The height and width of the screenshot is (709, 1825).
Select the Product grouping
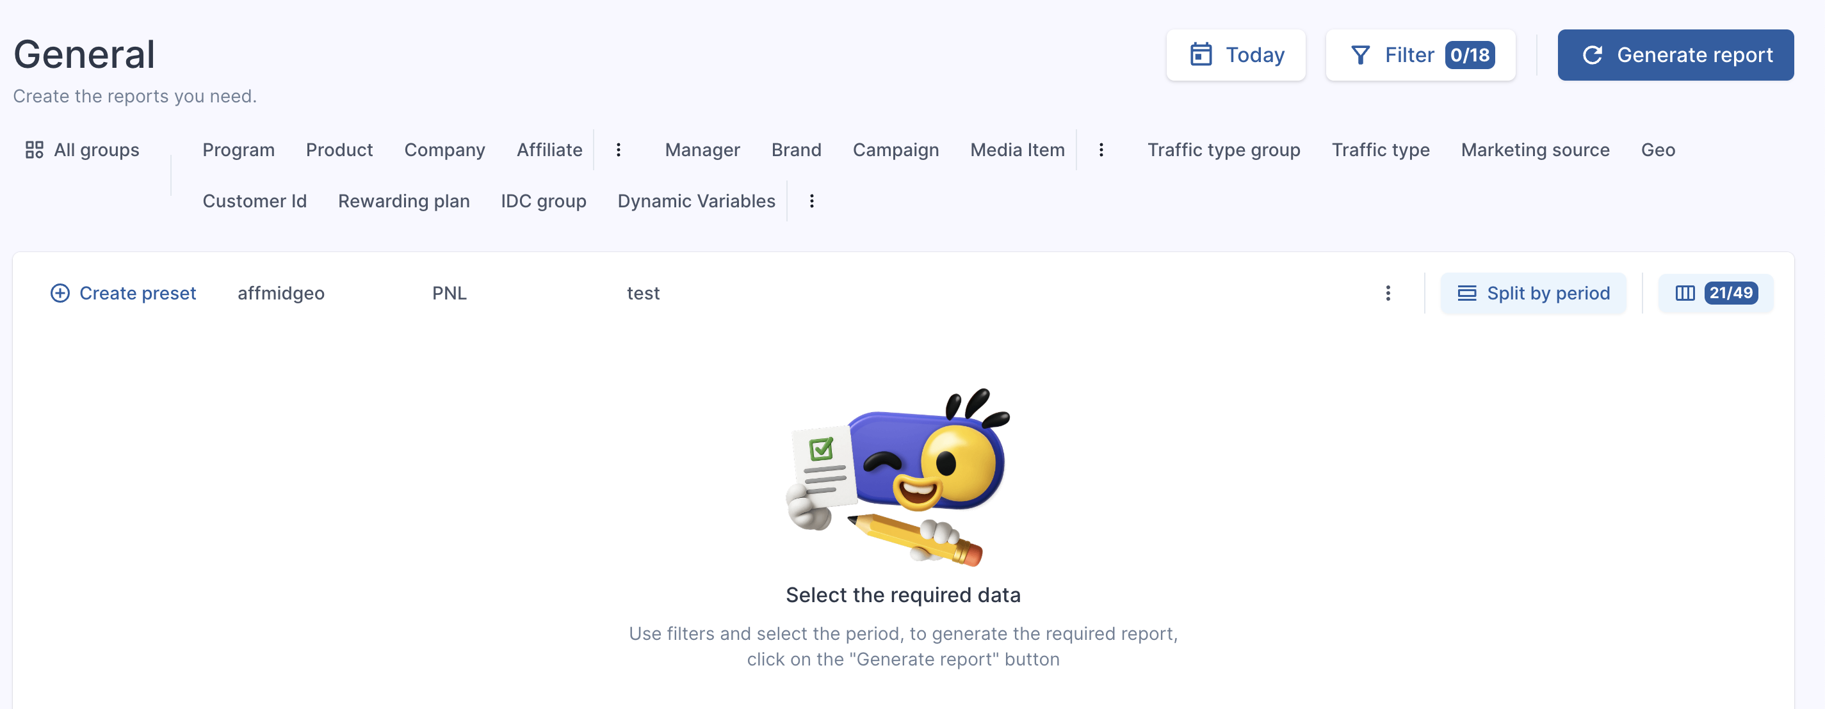pyautogui.click(x=339, y=150)
